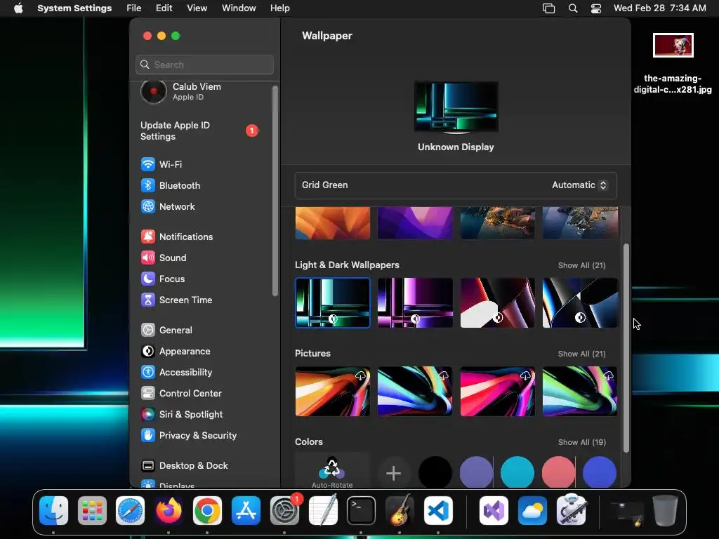Select the purple Monterey wallpaper thumbnail
Viewport: 719px width, 539px height.
[415, 222]
